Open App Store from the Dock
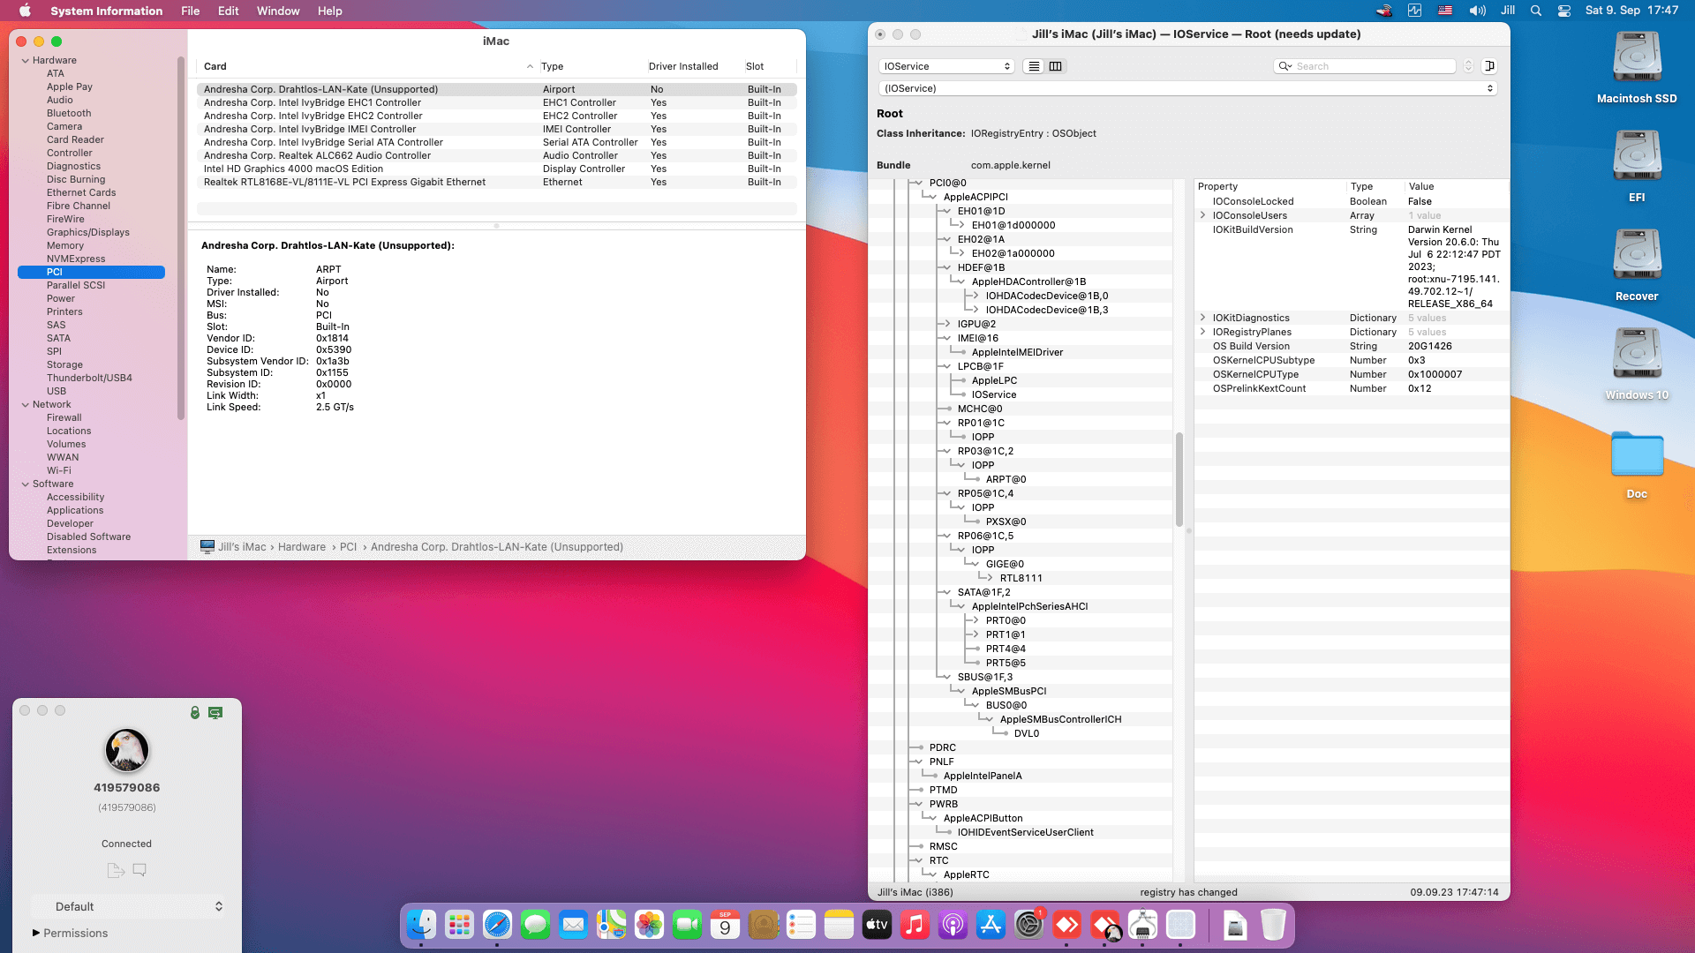1695x953 pixels. coord(991,925)
